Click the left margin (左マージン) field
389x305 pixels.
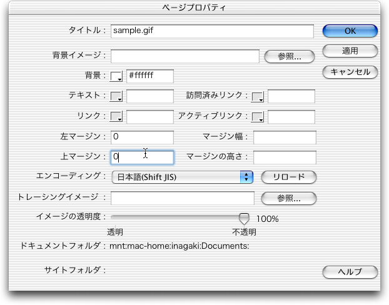click(x=142, y=137)
